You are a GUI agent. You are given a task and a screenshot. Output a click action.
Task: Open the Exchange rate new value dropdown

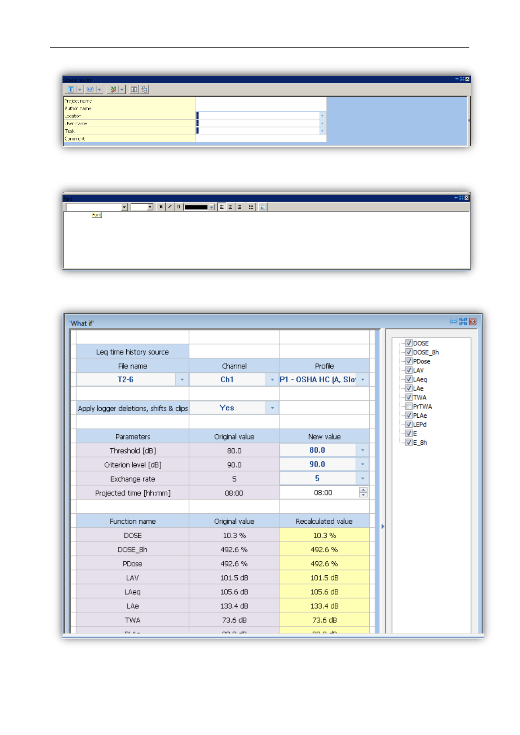tap(363, 478)
